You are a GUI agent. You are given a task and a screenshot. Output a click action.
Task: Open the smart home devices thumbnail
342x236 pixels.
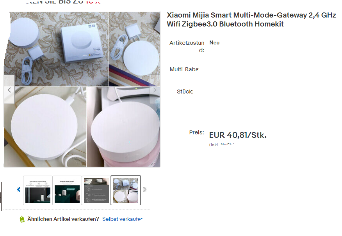(38, 190)
